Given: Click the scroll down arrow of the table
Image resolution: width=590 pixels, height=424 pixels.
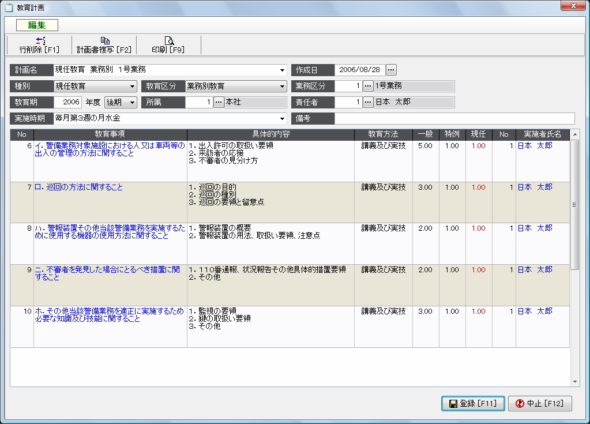Looking at the screenshot, I should [575, 381].
